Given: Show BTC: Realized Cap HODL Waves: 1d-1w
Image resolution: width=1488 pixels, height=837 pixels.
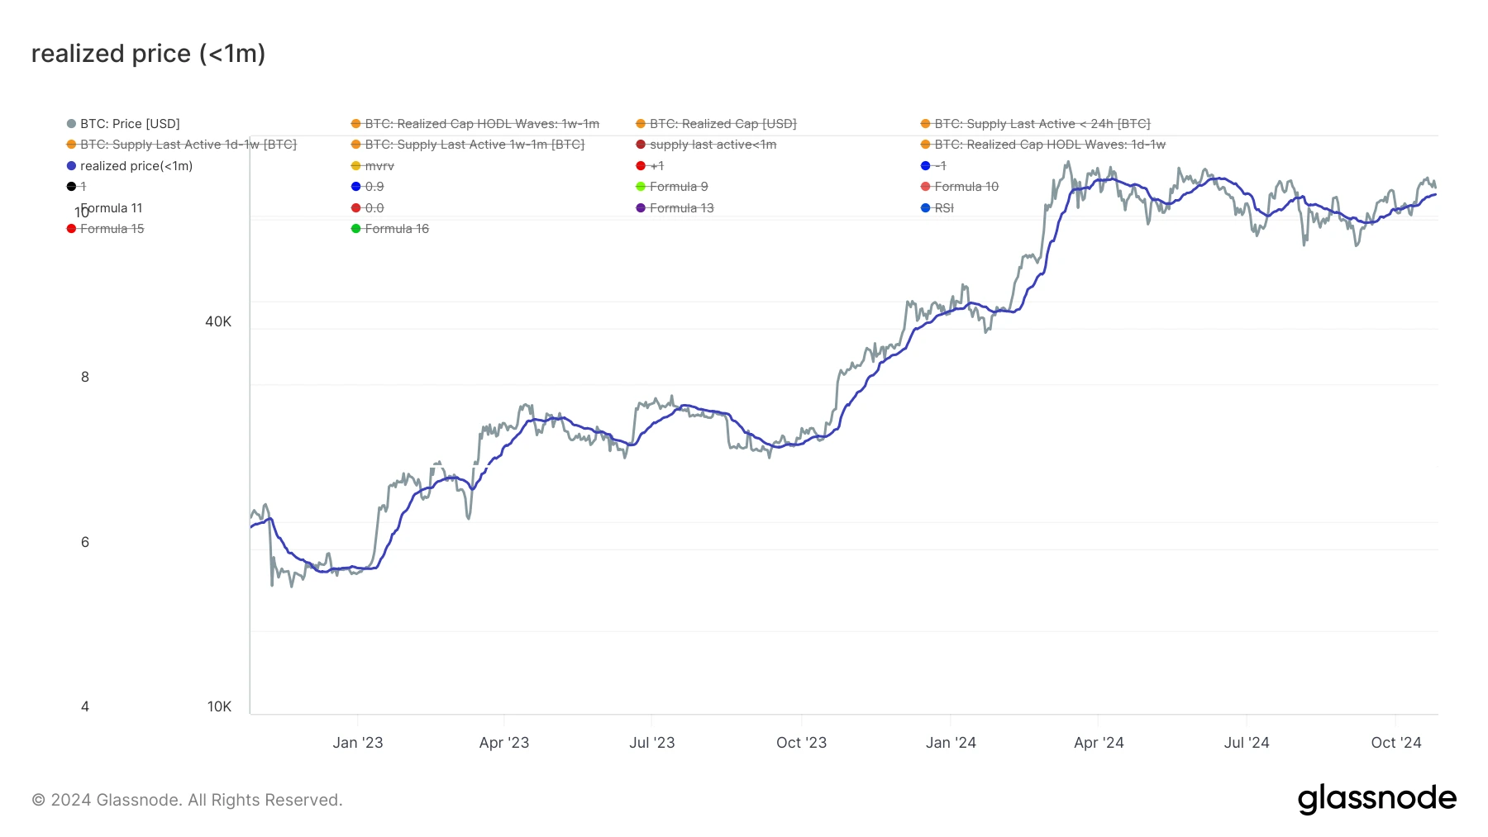Looking at the screenshot, I should point(1043,145).
